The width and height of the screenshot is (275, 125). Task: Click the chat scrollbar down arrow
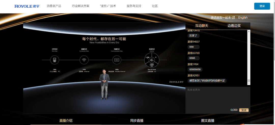[249, 84]
